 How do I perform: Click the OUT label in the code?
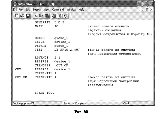[18, 69]
